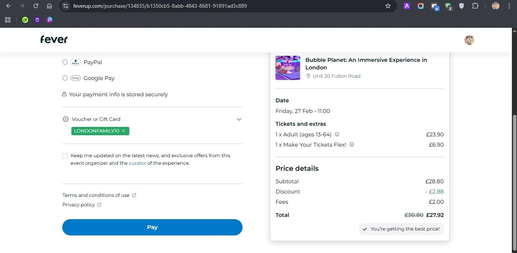Click the Subtotal amount £28.80

(x=435, y=181)
